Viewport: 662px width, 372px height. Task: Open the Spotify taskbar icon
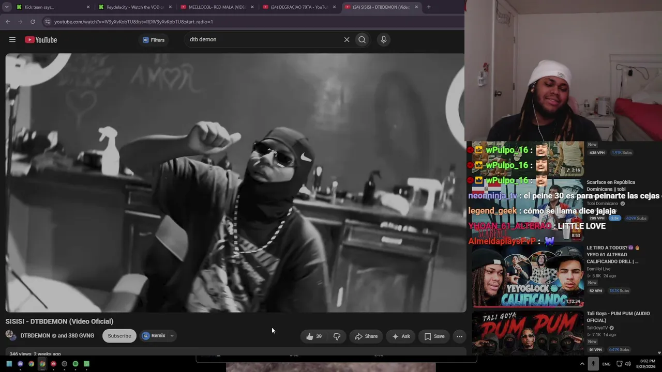pyautogui.click(x=76, y=364)
